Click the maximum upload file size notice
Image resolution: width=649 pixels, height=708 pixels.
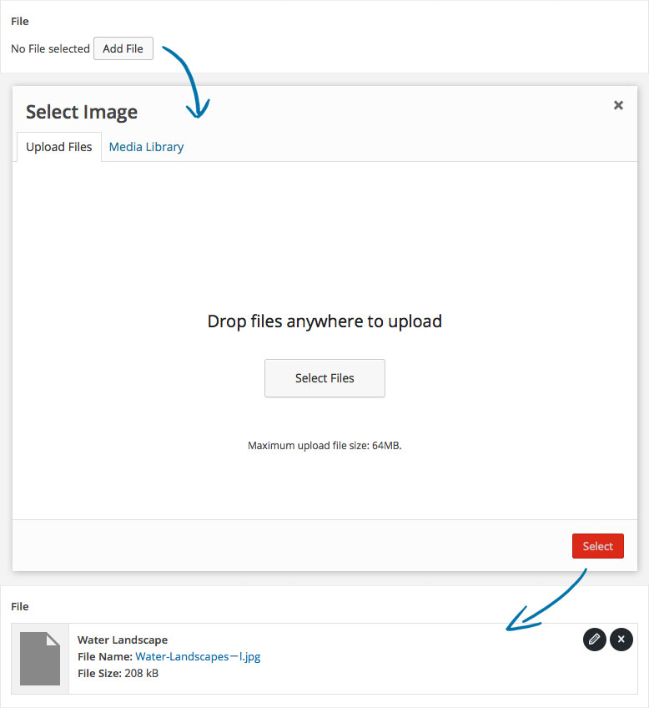click(x=324, y=446)
